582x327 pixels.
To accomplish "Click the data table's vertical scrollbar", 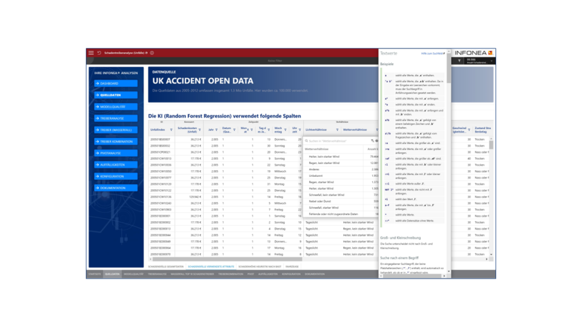I will 491,145.
